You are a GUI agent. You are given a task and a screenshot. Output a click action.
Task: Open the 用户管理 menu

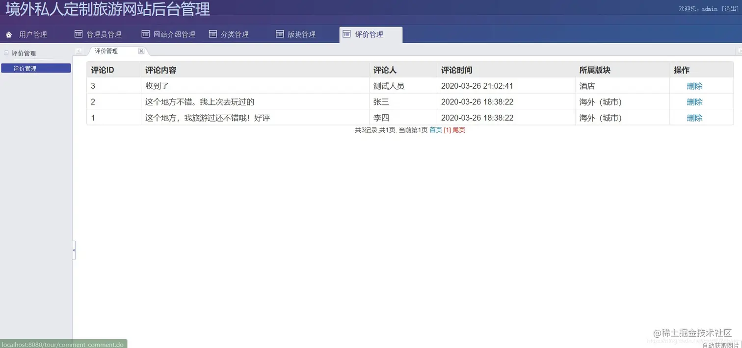click(33, 34)
